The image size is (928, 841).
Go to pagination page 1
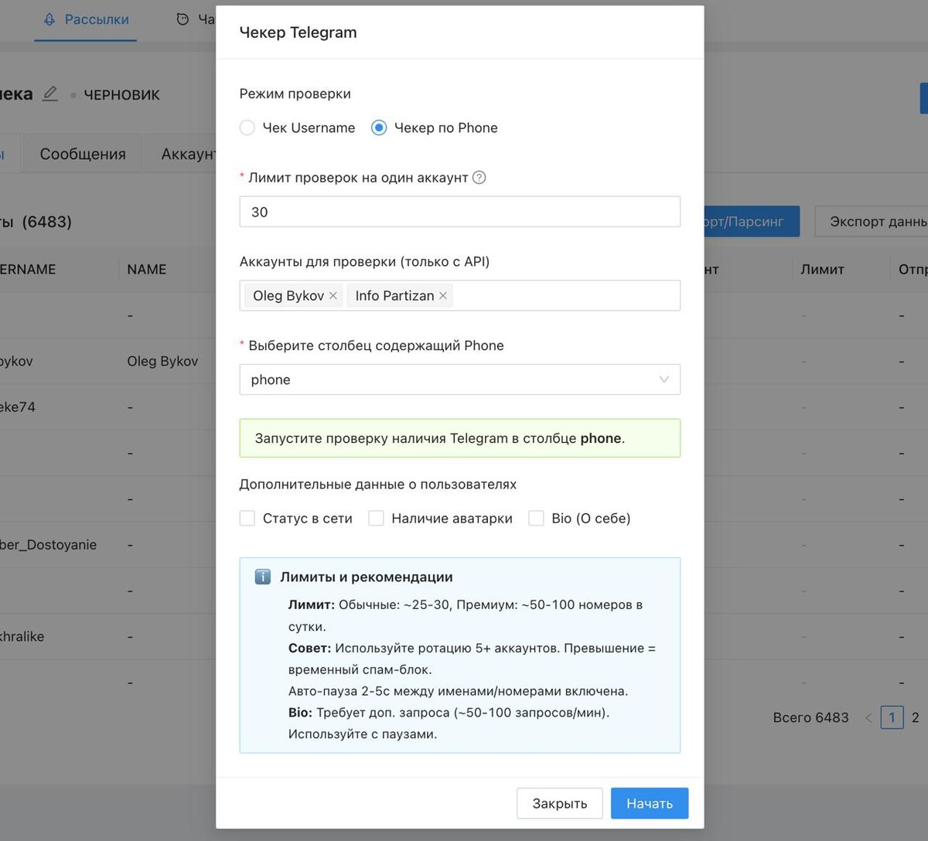tap(892, 717)
